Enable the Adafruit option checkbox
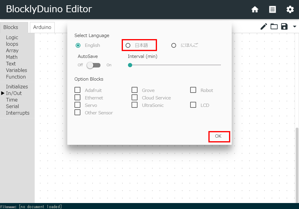This screenshot has height=209, width=299. tap(77, 90)
